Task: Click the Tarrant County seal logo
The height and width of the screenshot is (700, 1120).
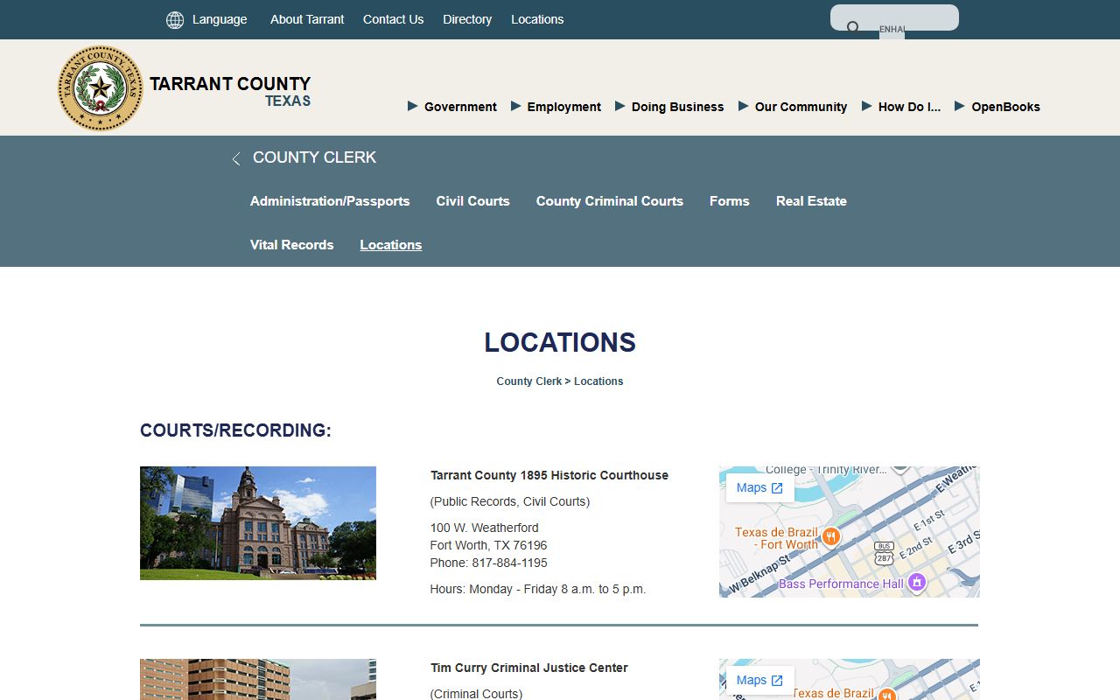Action: coord(101,88)
